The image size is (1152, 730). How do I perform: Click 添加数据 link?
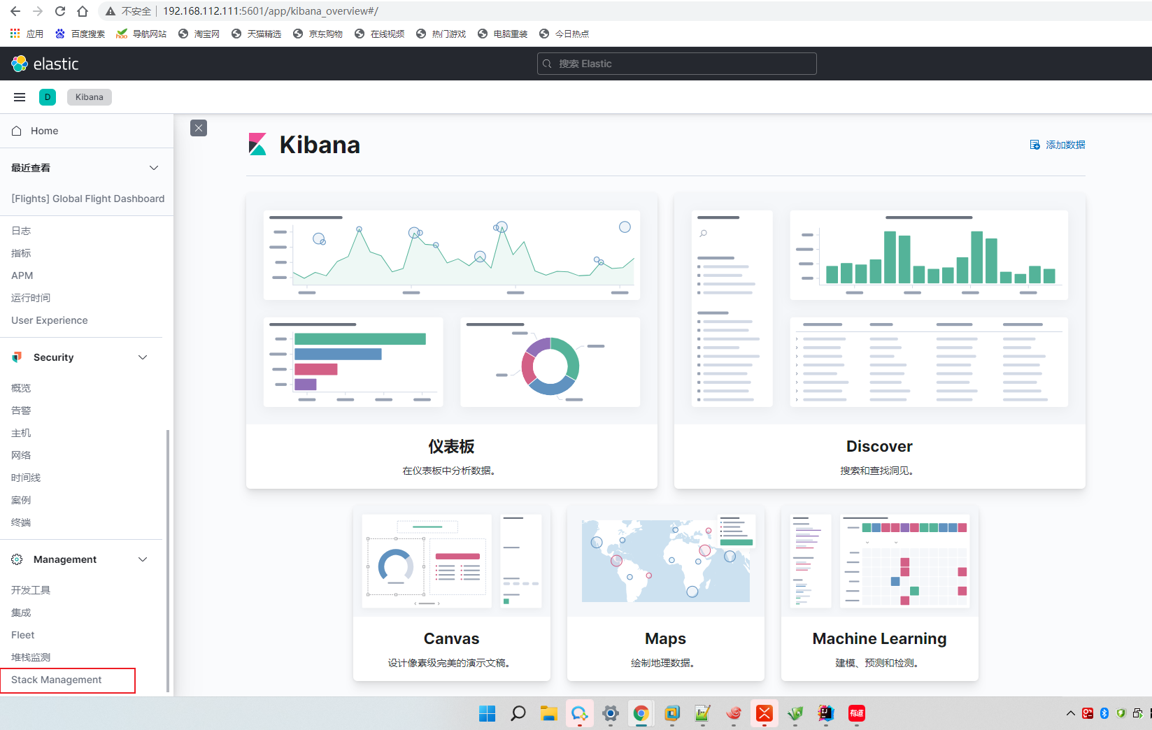pyautogui.click(x=1065, y=145)
